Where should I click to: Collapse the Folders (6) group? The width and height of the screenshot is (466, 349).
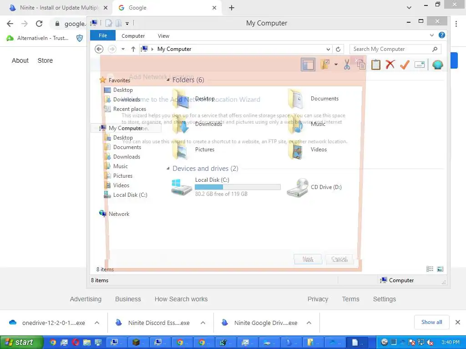(168, 80)
